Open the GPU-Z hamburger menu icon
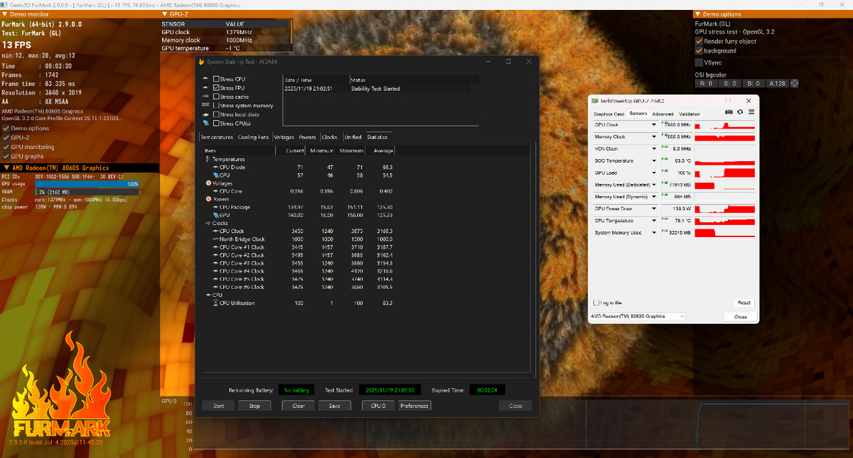The width and height of the screenshot is (853, 458). [x=751, y=112]
